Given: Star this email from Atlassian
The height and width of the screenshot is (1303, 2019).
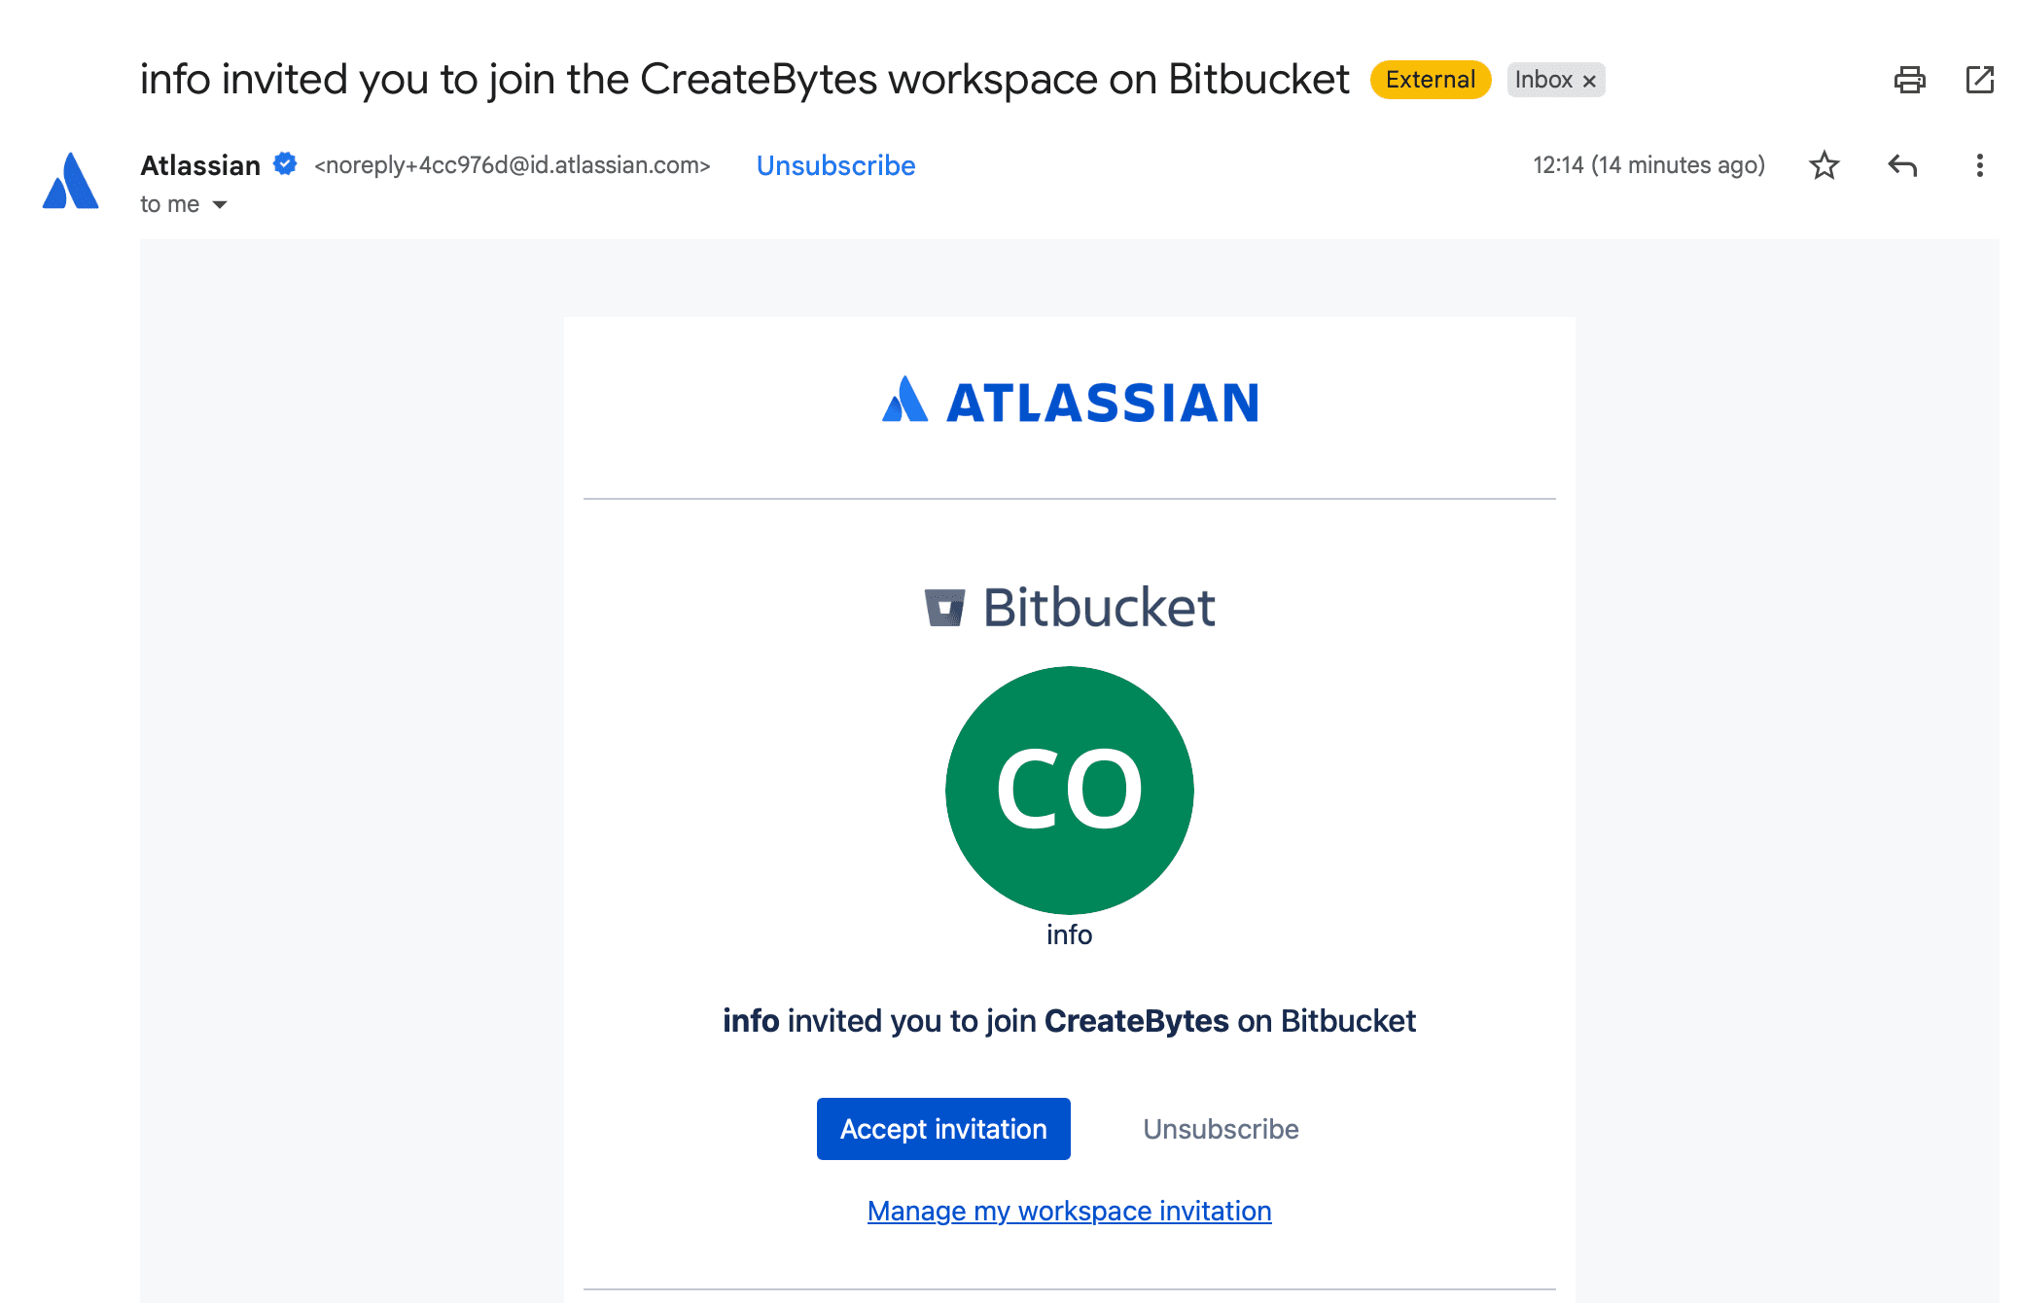Looking at the screenshot, I should click(x=1824, y=165).
